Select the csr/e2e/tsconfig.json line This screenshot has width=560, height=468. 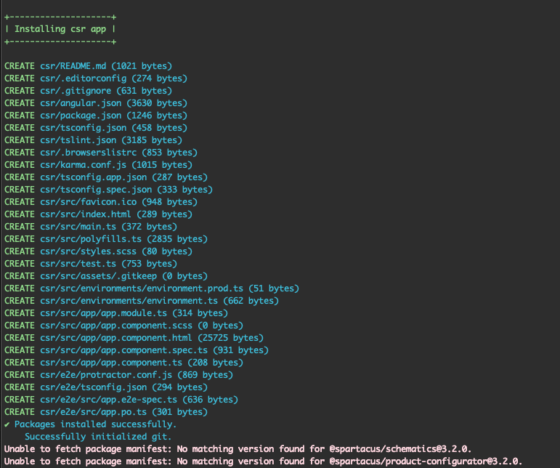point(106,387)
